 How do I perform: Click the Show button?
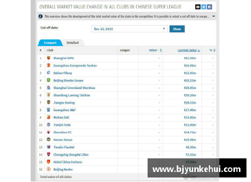[x=177, y=29]
